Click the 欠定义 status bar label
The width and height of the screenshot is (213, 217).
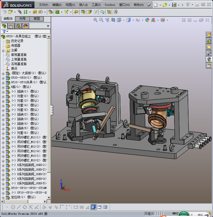[149, 214]
